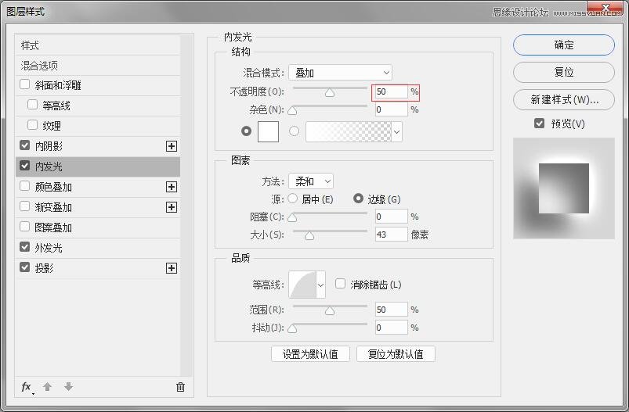Open the gradient picker dropdown arrow
The width and height of the screenshot is (629, 412).
click(x=396, y=131)
